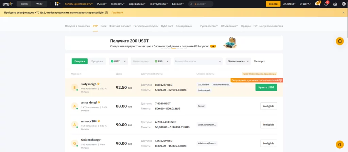
Task: Select the Покупка toggle
Action: click(80, 61)
